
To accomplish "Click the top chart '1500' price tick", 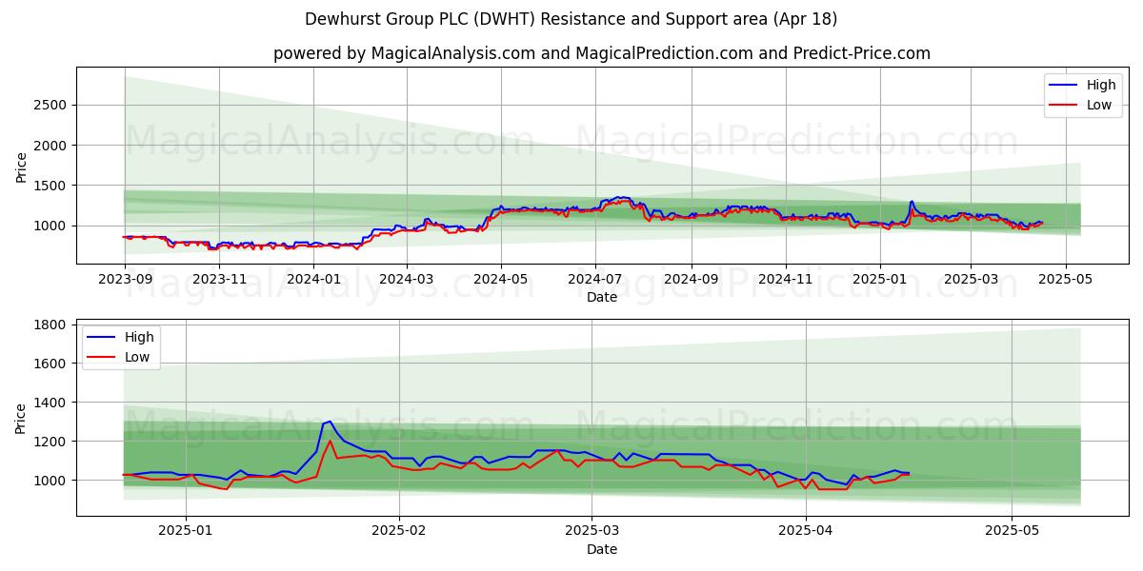I will [51, 186].
